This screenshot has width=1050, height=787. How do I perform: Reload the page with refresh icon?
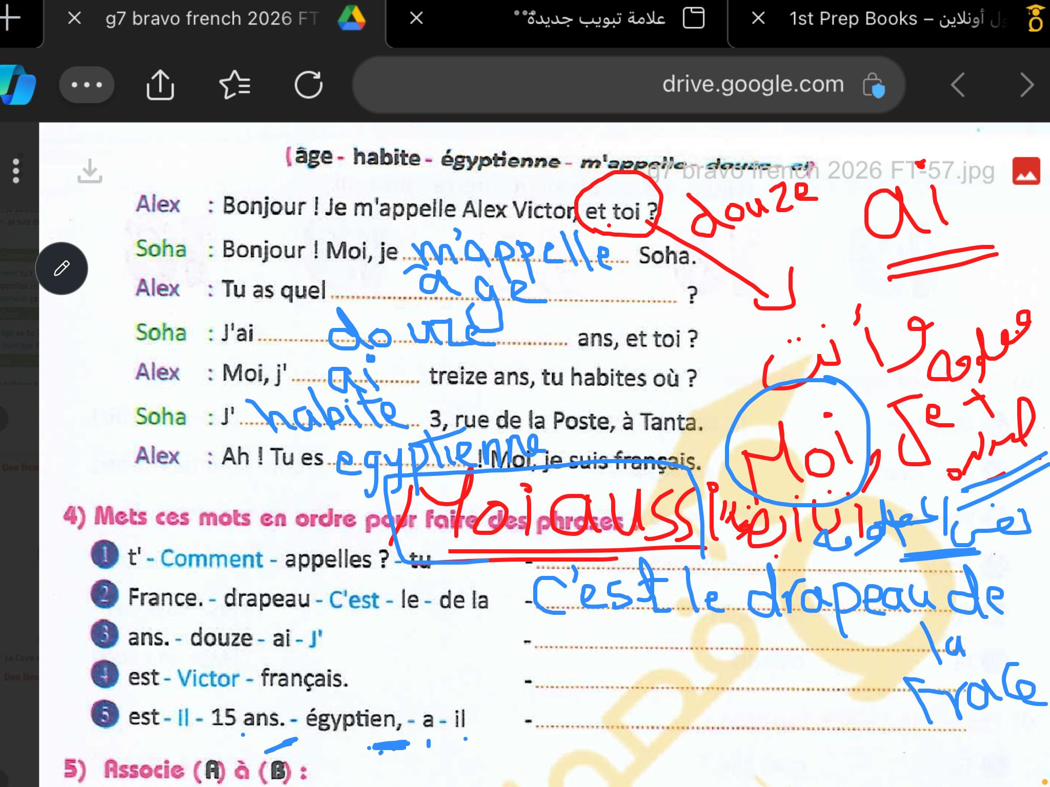pos(308,85)
